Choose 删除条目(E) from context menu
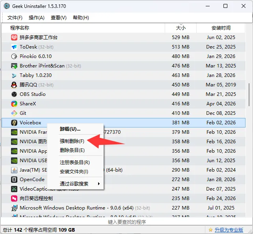 pos(75,150)
